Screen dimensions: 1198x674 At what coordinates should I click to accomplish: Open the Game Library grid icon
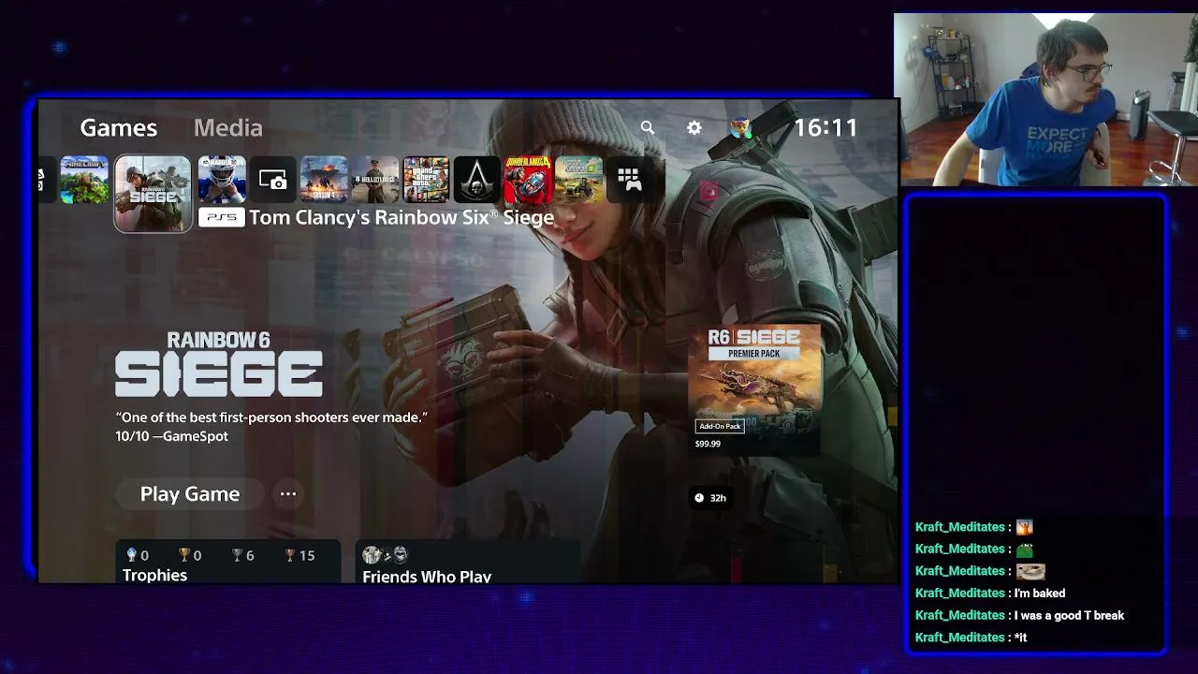tap(629, 180)
